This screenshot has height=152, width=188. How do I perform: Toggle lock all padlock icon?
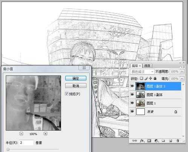tap(155, 79)
